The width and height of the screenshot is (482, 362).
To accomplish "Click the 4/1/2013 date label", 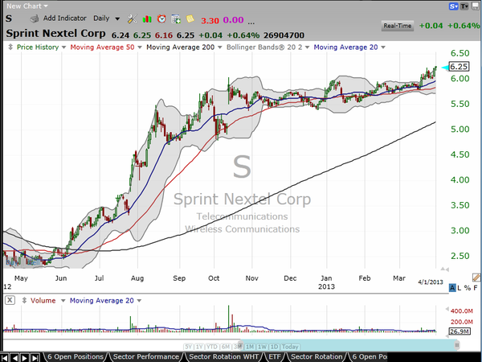I will (x=431, y=282).
